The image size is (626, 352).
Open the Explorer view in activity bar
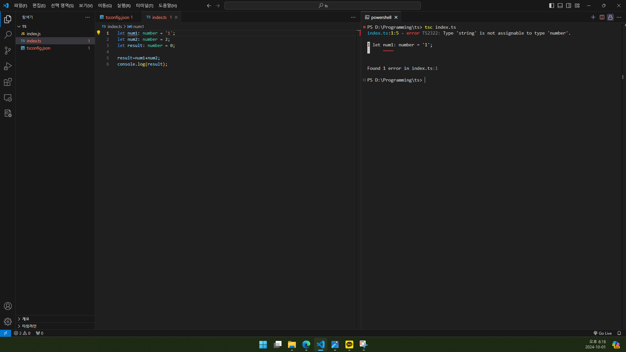click(8, 19)
